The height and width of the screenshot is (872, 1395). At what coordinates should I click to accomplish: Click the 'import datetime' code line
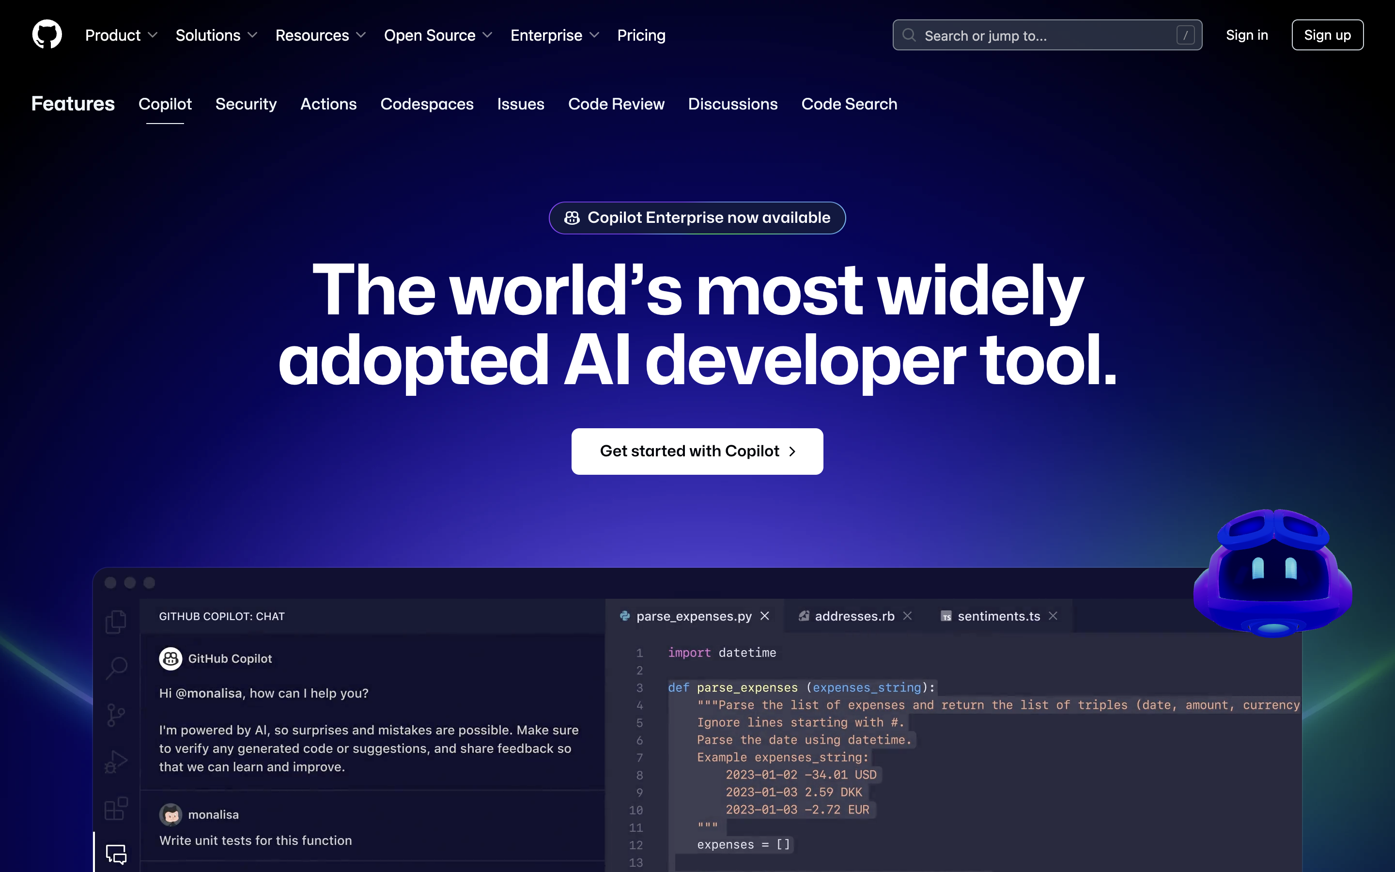click(x=722, y=652)
